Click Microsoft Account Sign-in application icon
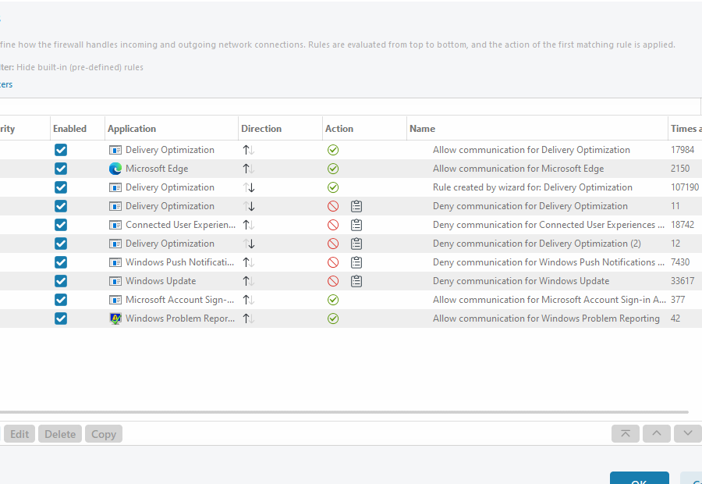702x484 pixels. pos(115,300)
